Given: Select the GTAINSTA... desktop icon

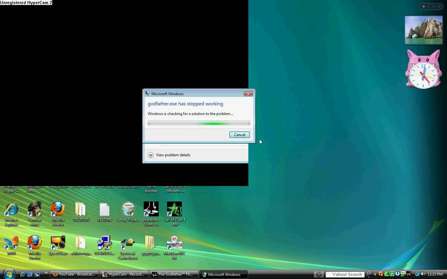Looking at the screenshot, I should 104,245.
